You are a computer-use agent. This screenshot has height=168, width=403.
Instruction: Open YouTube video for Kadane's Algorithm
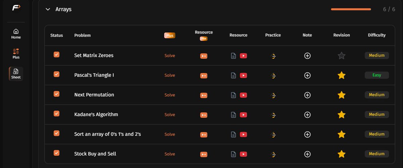tap(243, 115)
